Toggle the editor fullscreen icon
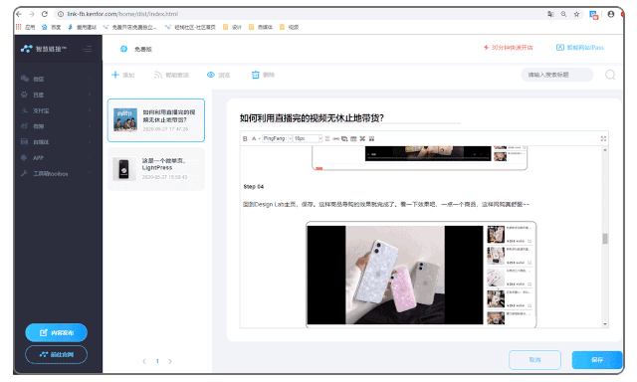Image resolution: width=637 pixels, height=382 pixels. 603,139
